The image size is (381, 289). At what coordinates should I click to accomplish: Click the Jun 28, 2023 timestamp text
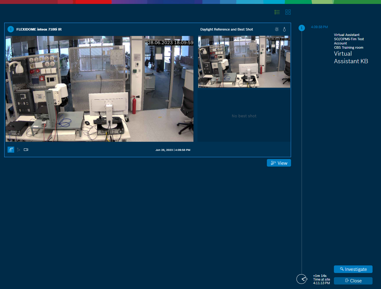[x=173, y=150]
